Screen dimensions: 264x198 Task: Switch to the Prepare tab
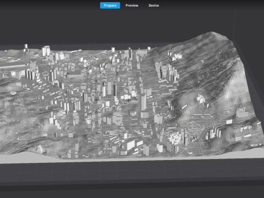[x=110, y=5]
